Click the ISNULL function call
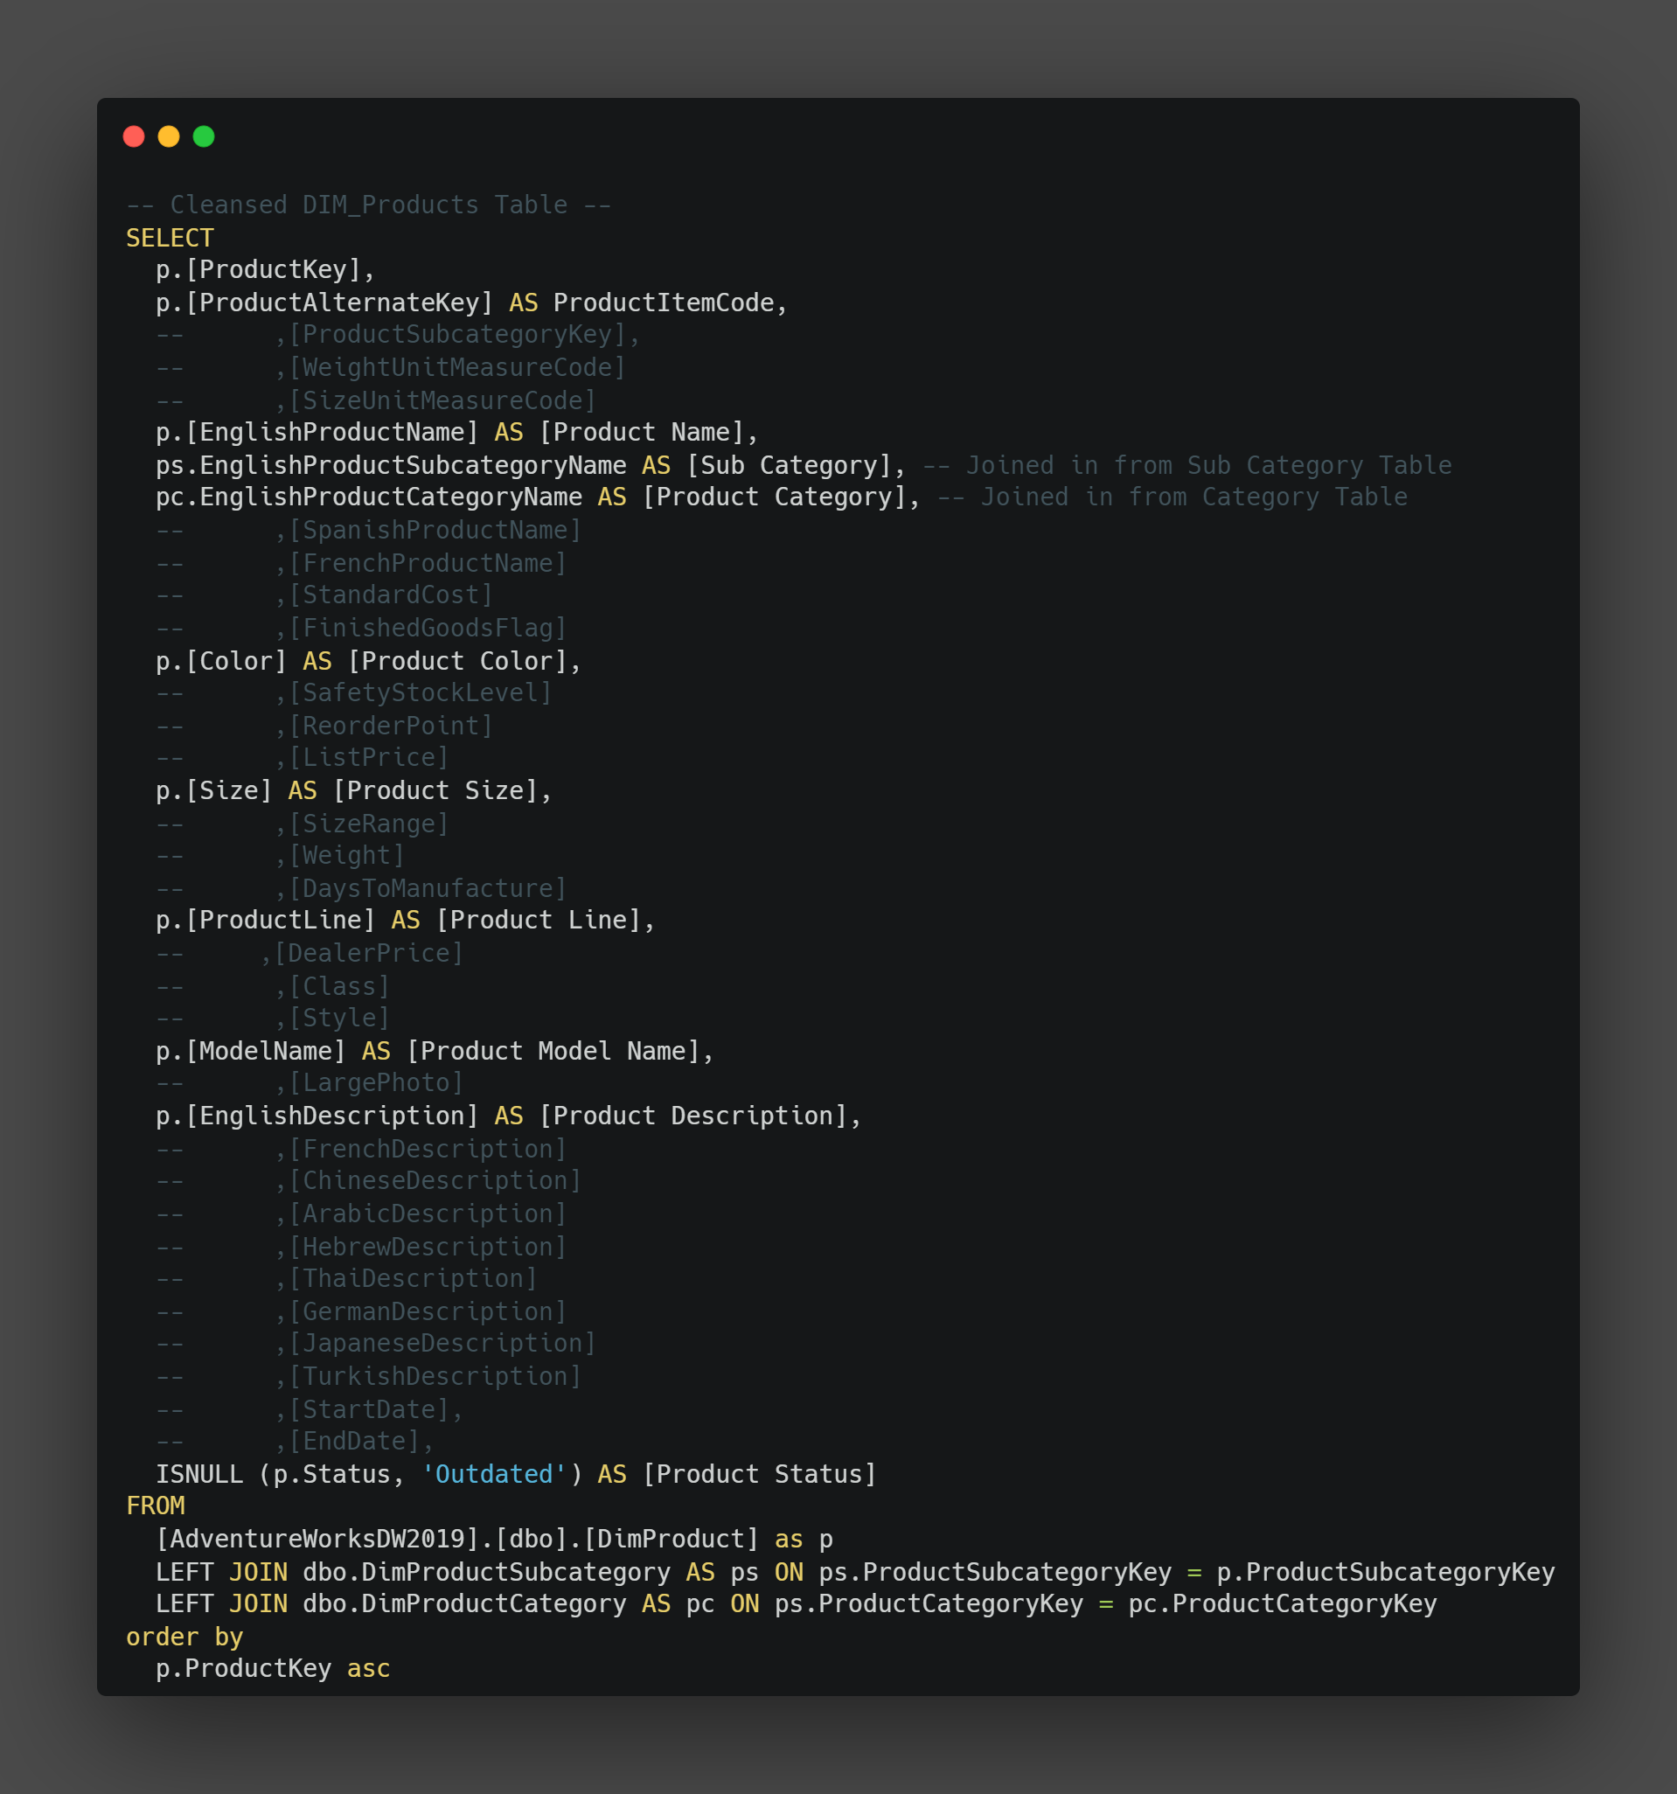This screenshot has height=1794, width=1677. click(x=200, y=1474)
